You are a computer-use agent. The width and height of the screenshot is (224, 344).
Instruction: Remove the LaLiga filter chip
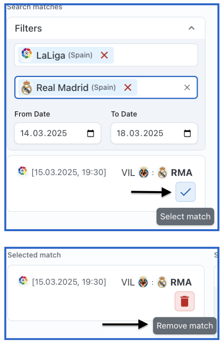[104, 55]
